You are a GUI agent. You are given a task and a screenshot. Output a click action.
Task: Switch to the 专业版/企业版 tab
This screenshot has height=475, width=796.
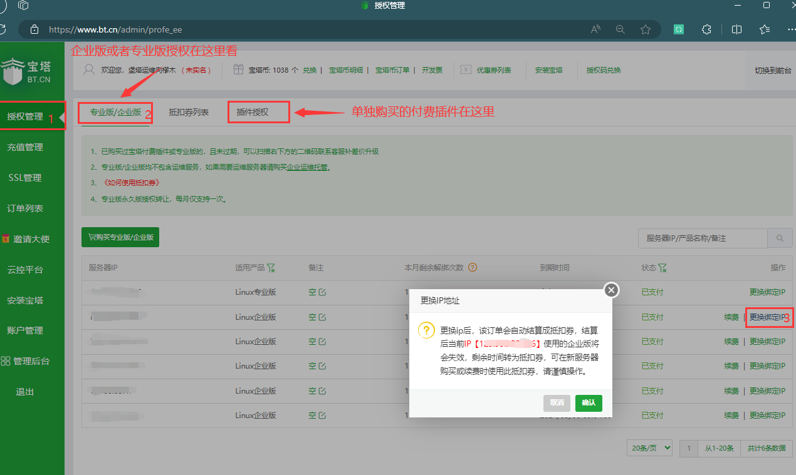coord(115,113)
